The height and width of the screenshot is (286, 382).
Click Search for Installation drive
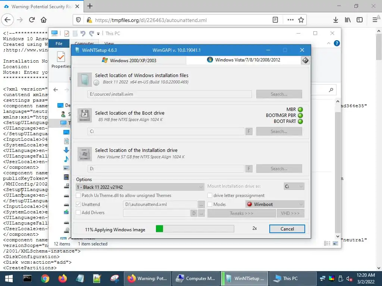coord(279,169)
